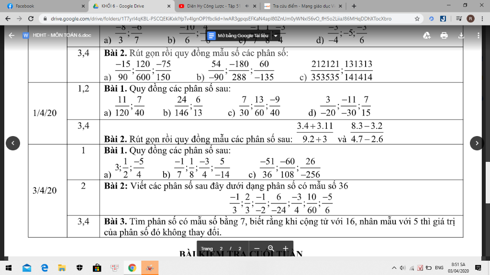The image size is (490, 275).
Task: Bookmark this page with the star icon
Action: point(417,19)
